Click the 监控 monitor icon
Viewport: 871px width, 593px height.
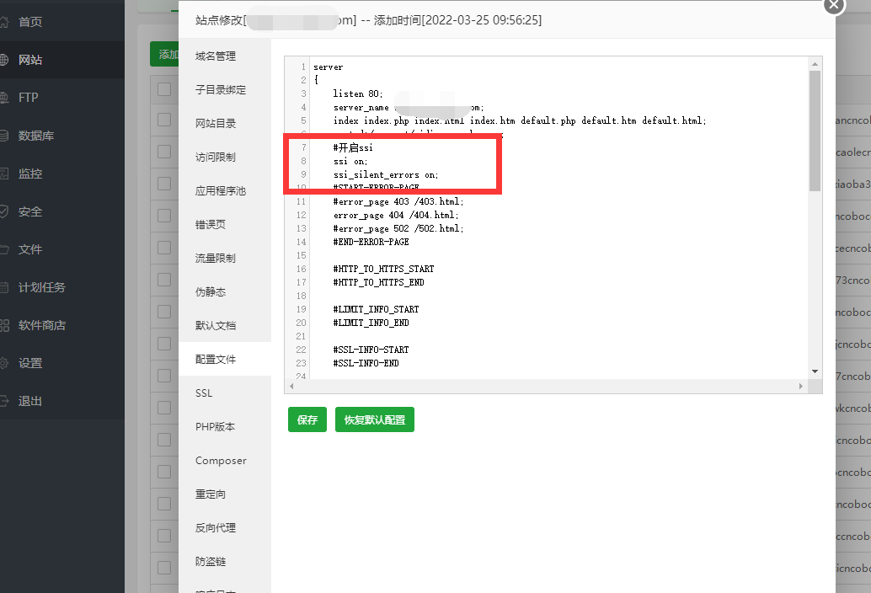4,174
